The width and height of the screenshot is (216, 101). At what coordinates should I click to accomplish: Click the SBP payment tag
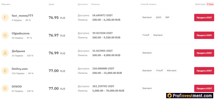coord(167,17)
